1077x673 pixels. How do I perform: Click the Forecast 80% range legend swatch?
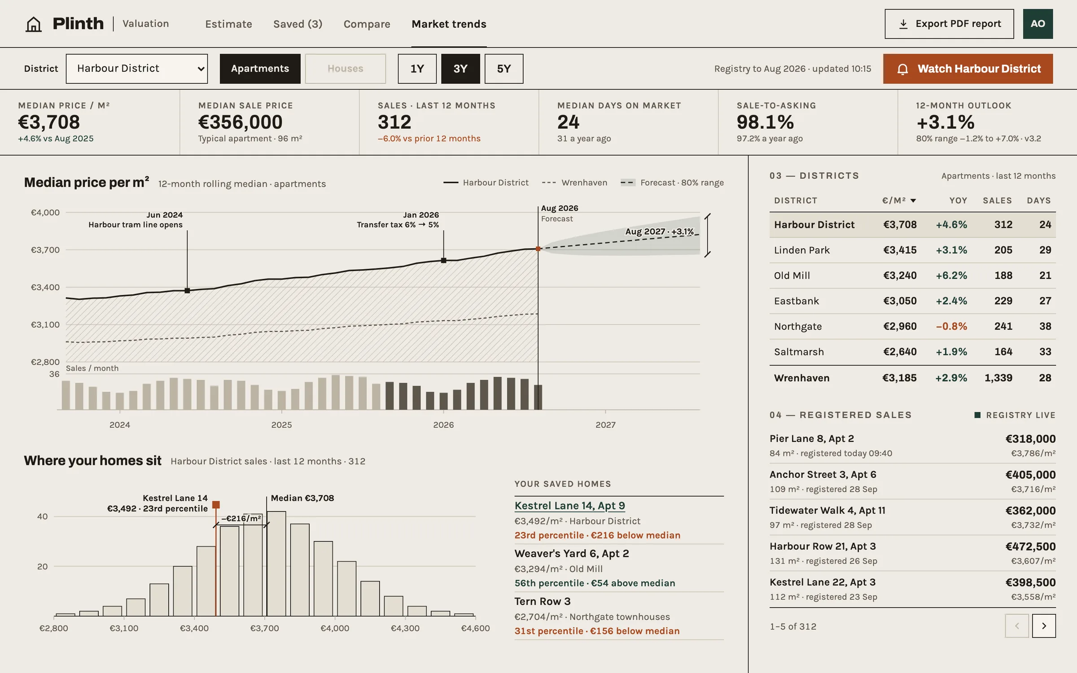(x=627, y=183)
